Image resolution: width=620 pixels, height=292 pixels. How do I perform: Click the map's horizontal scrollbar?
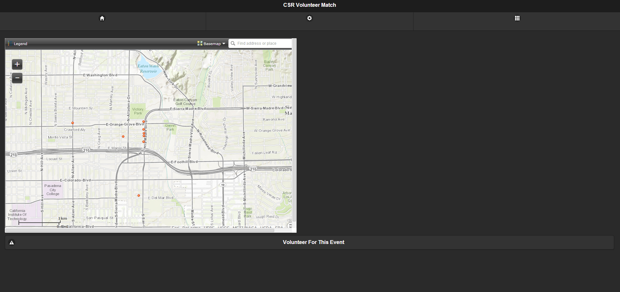pyautogui.click(x=140, y=230)
